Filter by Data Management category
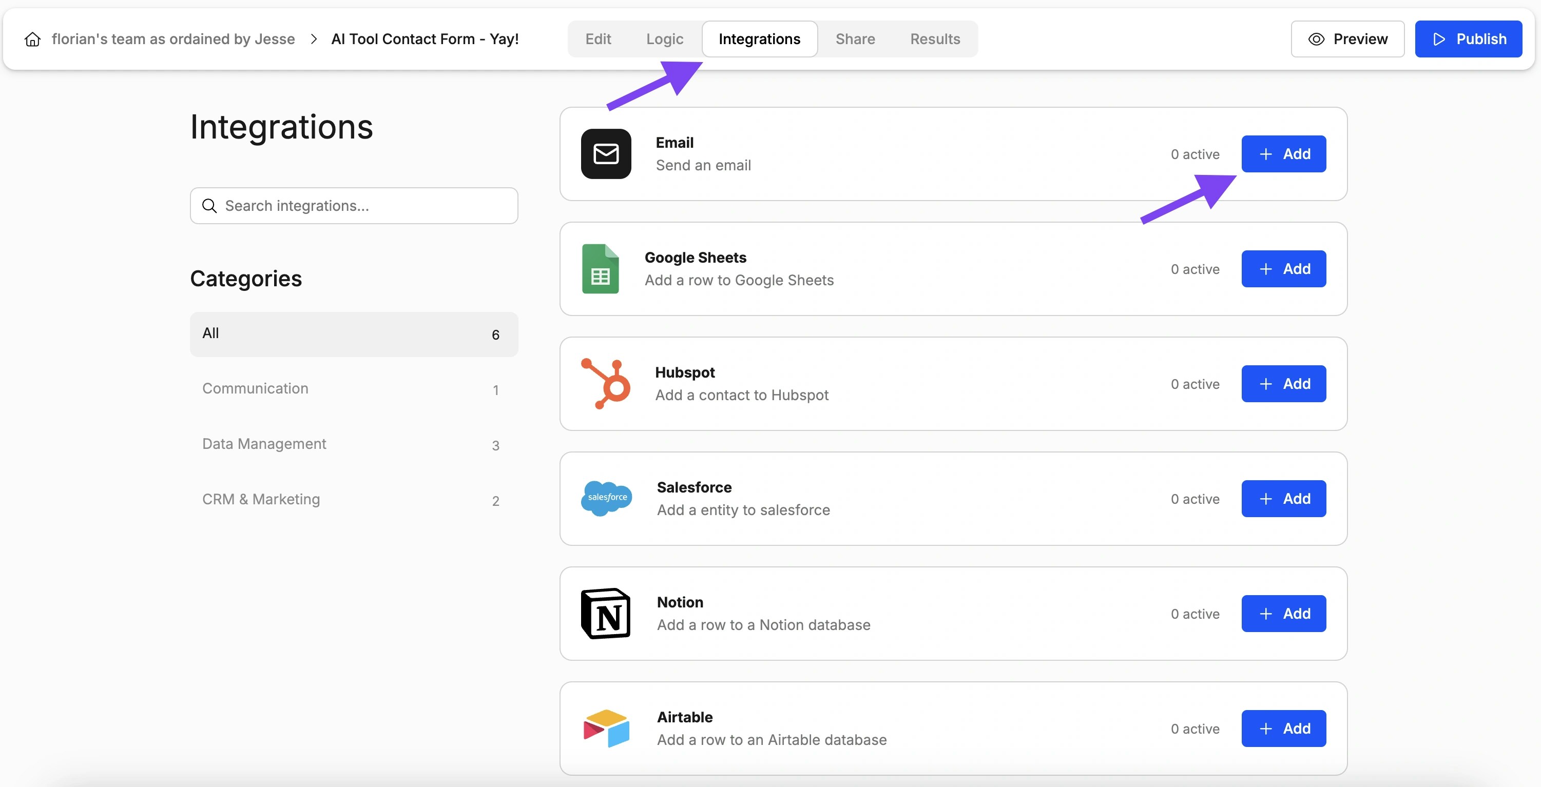Viewport: 1541px width, 787px height. tap(264, 444)
